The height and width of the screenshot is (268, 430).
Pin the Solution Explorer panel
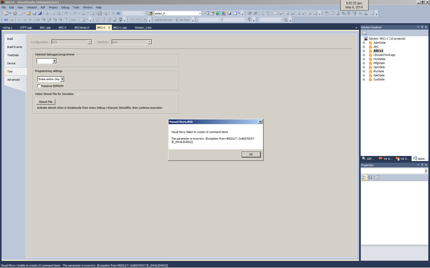pyautogui.click(x=422, y=27)
